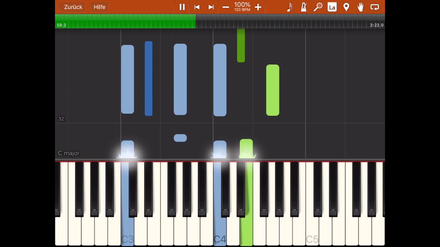The image size is (440, 247).
Task: Open the musical note settings icon
Action: 289,7
